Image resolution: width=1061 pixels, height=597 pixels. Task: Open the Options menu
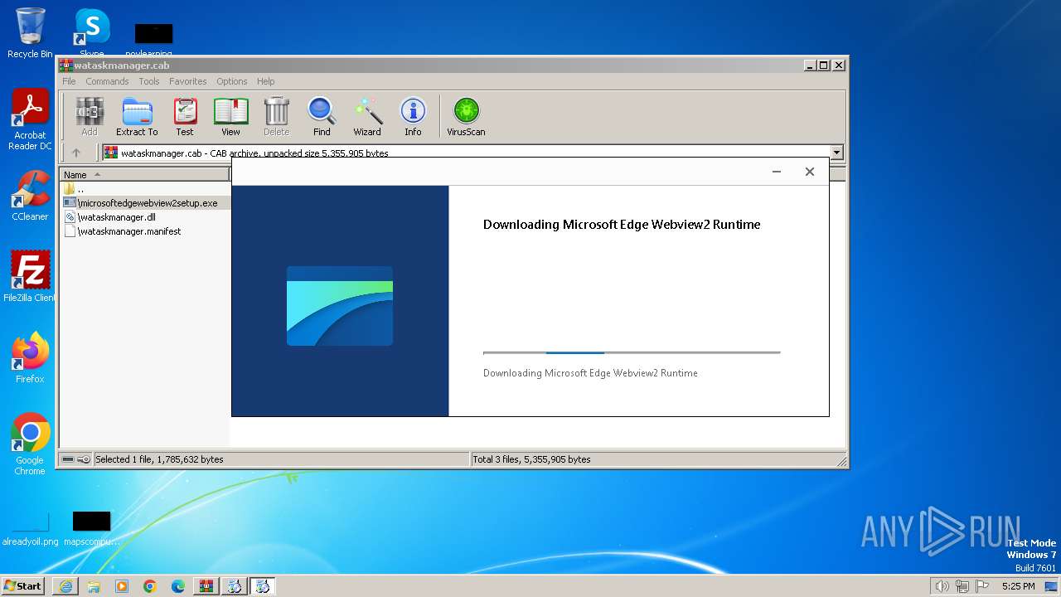(x=232, y=81)
